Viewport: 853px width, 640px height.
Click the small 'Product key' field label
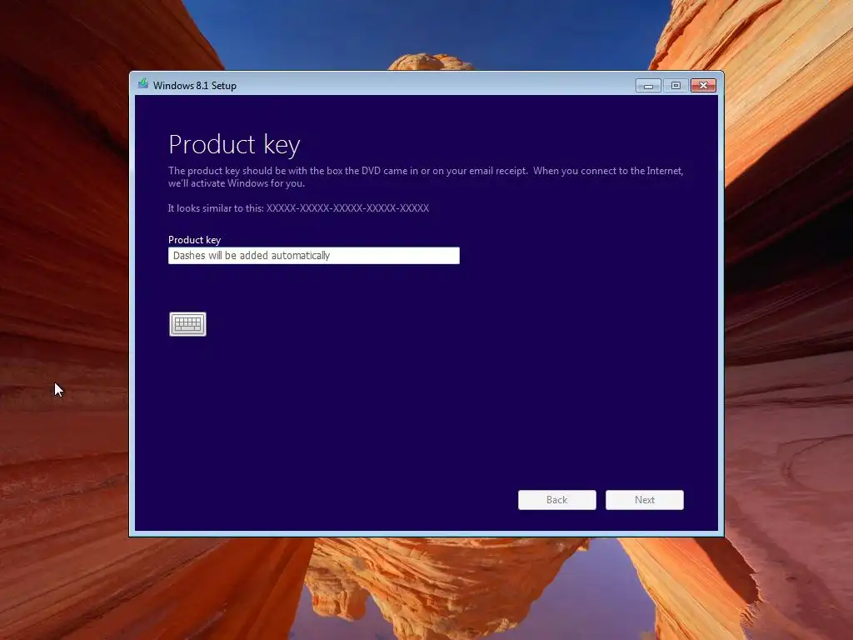point(194,240)
